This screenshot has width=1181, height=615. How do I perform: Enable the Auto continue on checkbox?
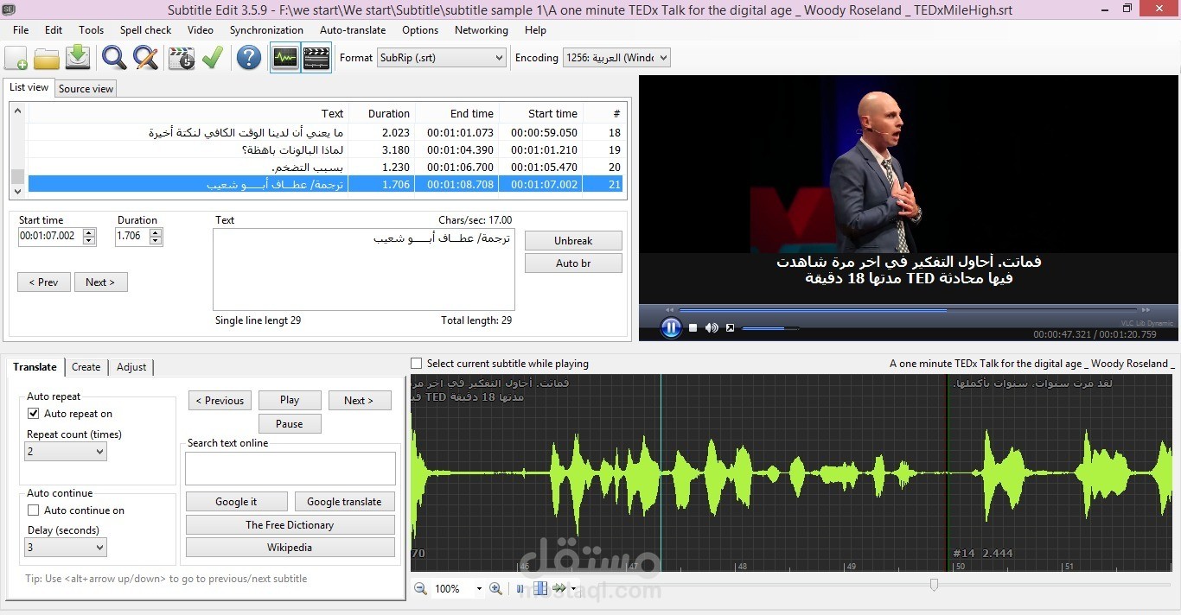click(34, 510)
